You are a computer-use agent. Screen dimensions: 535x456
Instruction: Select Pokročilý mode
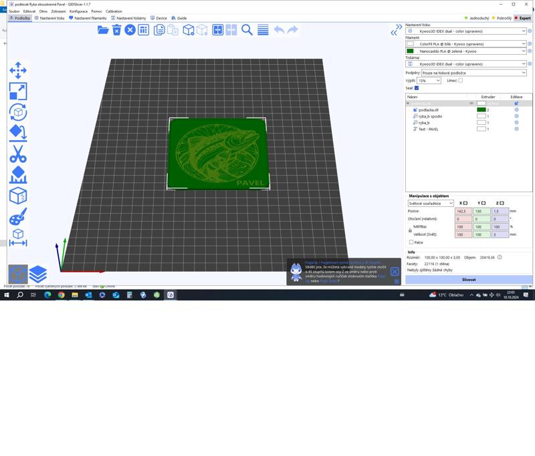pos(502,18)
